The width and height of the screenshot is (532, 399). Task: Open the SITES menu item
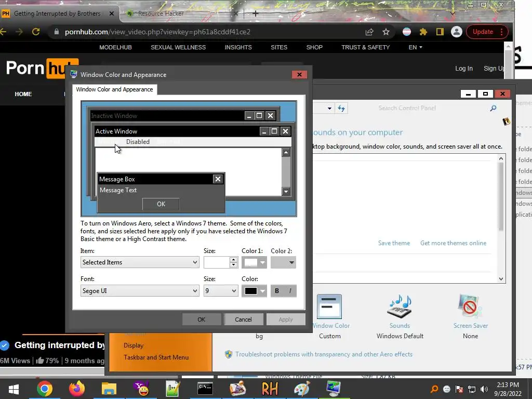pyautogui.click(x=279, y=47)
